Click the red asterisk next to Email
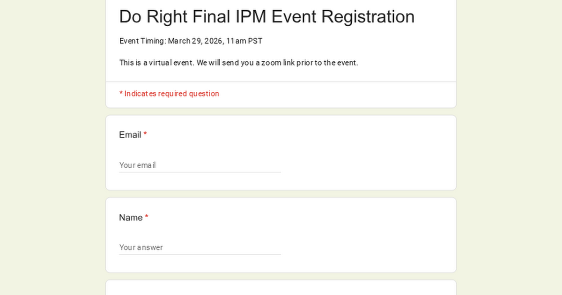562x295 pixels. pyautogui.click(x=145, y=134)
